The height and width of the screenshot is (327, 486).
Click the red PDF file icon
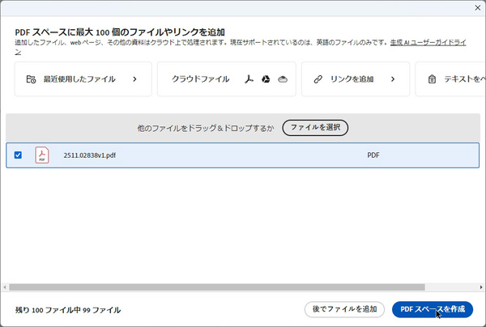pyautogui.click(x=42, y=155)
